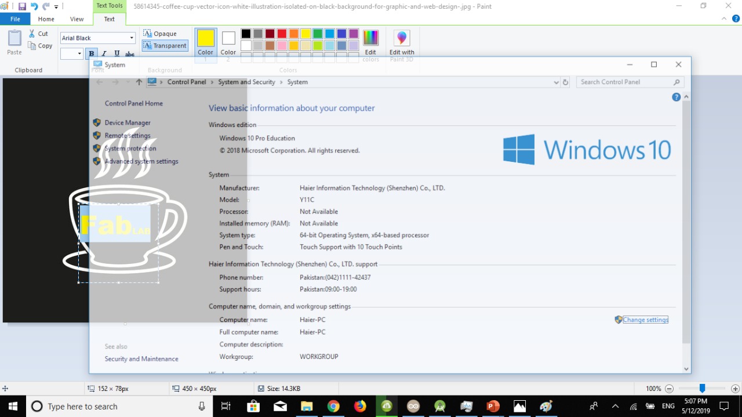Open the File menu in Paint

[15, 19]
